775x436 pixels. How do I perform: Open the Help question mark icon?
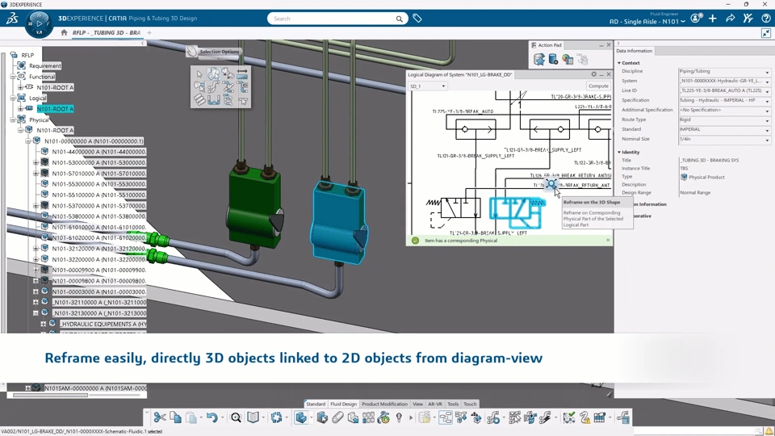(x=765, y=19)
